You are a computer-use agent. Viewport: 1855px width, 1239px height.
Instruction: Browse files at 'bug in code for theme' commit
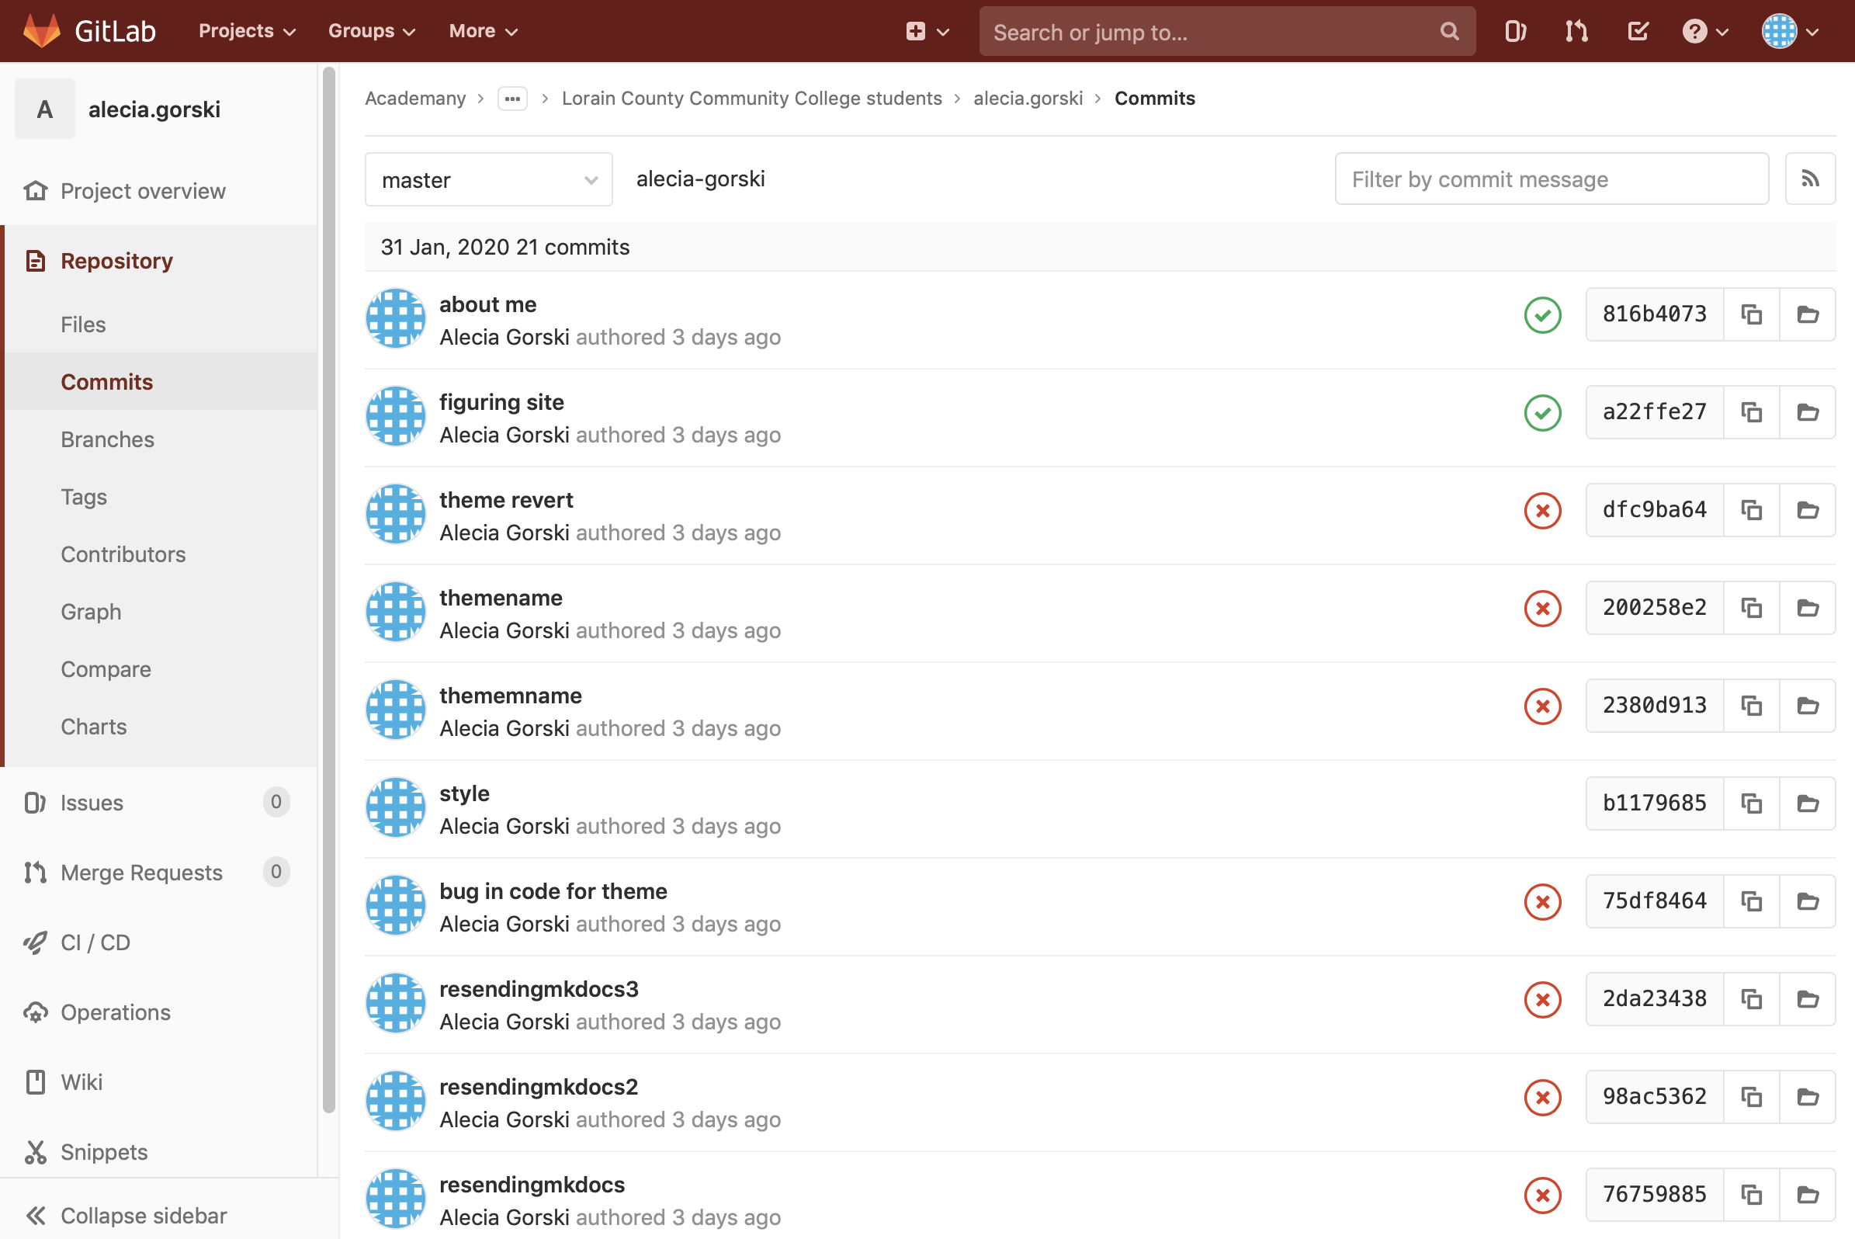point(1808,901)
